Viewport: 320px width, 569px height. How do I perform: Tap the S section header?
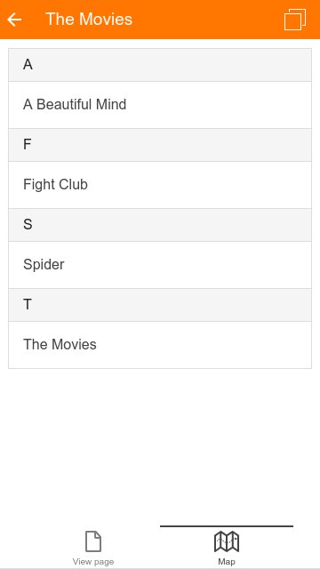tap(160, 225)
